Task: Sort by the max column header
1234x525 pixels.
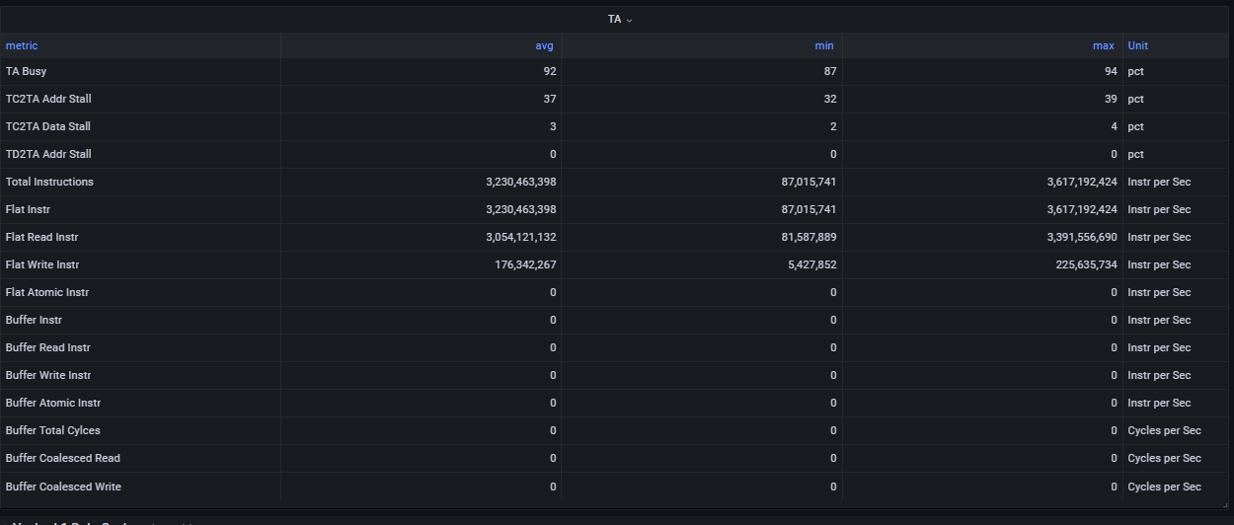Action: [x=1105, y=45]
